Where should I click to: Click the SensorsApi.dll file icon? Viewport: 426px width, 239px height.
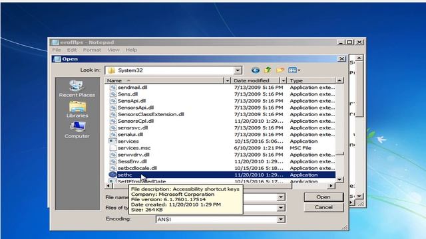pyautogui.click(x=112, y=108)
